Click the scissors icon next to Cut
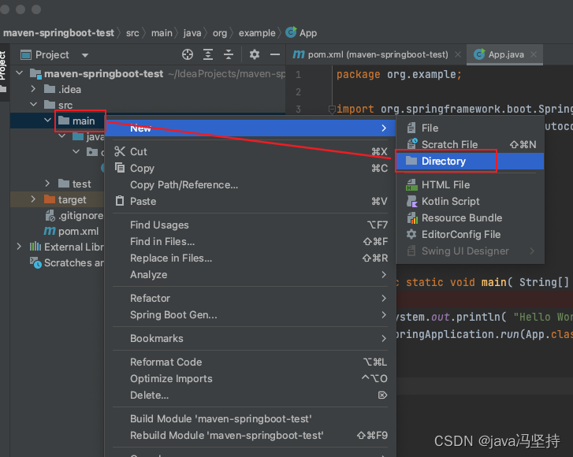The width and height of the screenshot is (573, 457). pyautogui.click(x=120, y=151)
